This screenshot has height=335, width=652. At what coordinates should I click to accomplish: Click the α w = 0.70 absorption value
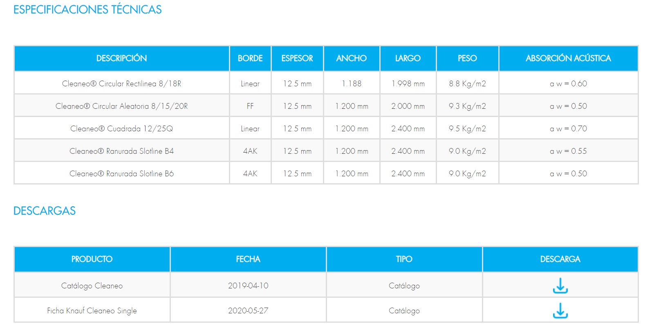[568, 128]
